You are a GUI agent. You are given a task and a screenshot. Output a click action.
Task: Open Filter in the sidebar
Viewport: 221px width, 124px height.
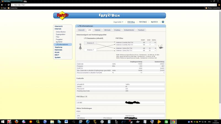point(57,37)
